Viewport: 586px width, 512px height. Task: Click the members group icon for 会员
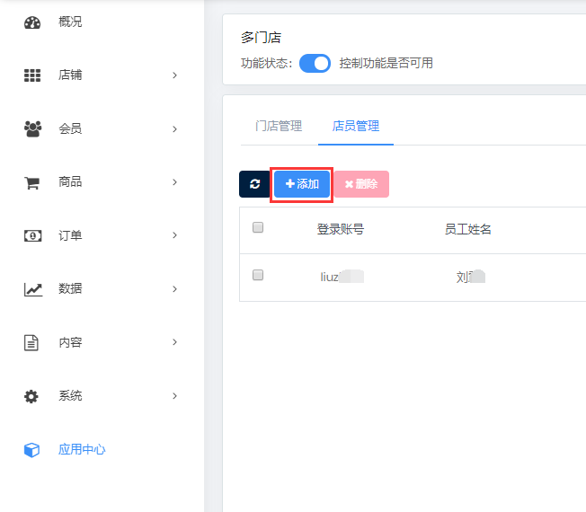32,128
